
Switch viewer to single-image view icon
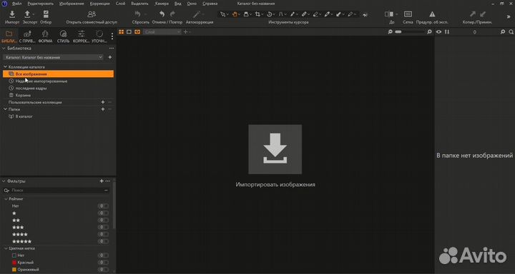click(129, 32)
